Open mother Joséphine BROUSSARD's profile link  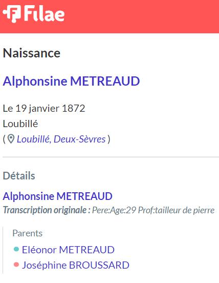(x=76, y=266)
